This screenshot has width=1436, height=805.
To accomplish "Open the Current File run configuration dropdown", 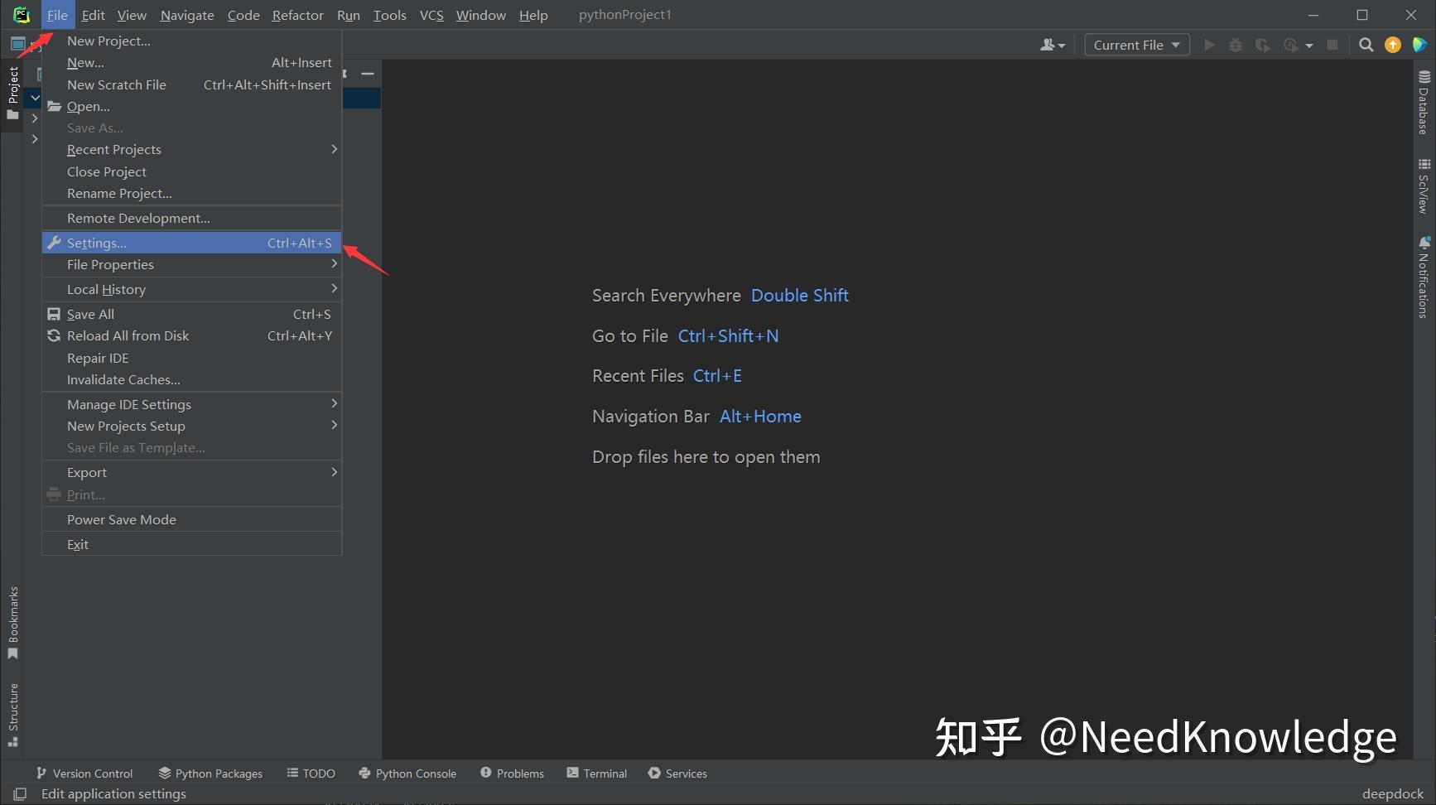I will (x=1136, y=44).
